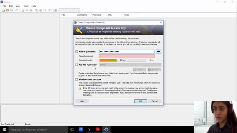This screenshot has width=237, height=133.
Task: Click the Save database toolbar icon
Action: point(11,10)
